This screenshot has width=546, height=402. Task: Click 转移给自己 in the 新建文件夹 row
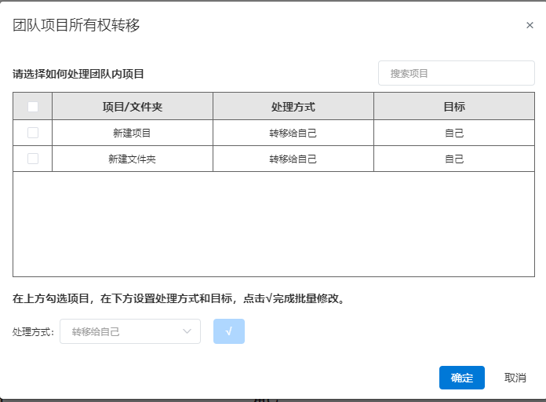coord(293,159)
